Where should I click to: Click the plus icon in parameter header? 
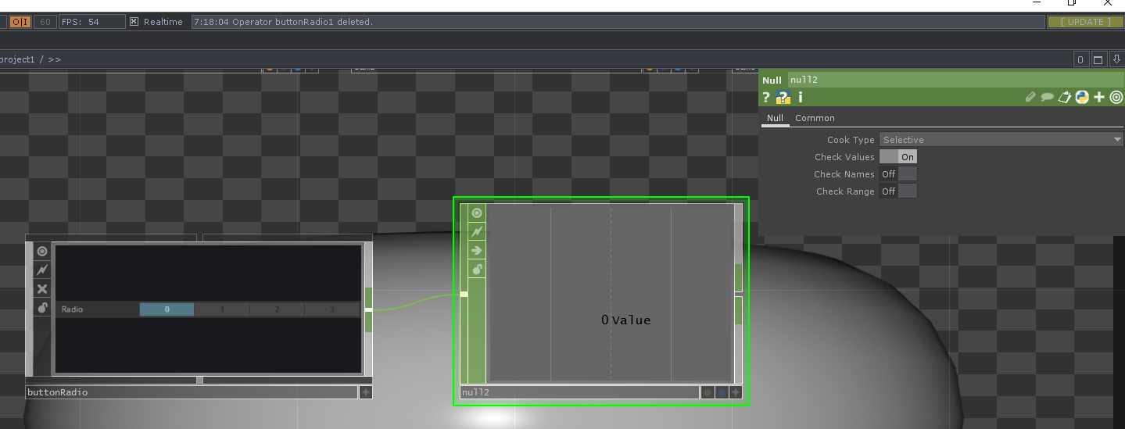(x=1099, y=97)
